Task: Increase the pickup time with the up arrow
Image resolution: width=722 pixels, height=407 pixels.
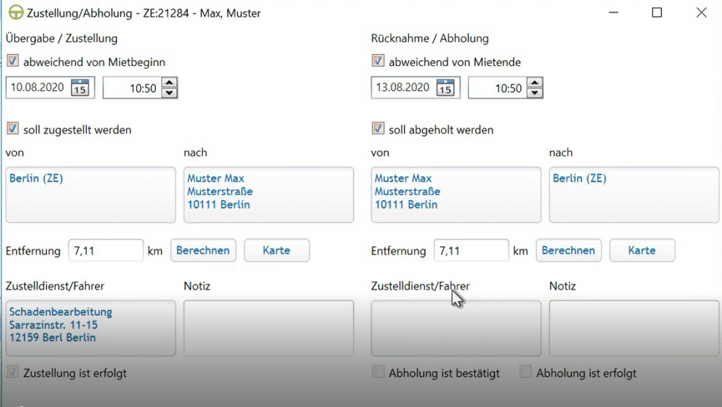Action: point(534,83)
